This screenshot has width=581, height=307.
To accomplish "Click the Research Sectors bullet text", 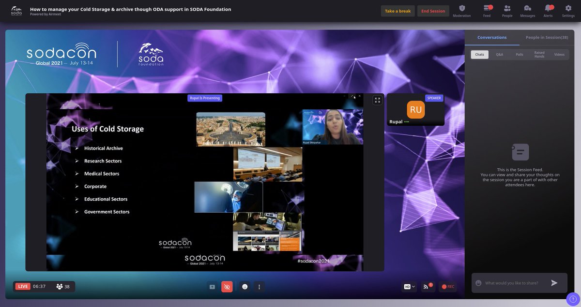I will click(x=103, y=161).
